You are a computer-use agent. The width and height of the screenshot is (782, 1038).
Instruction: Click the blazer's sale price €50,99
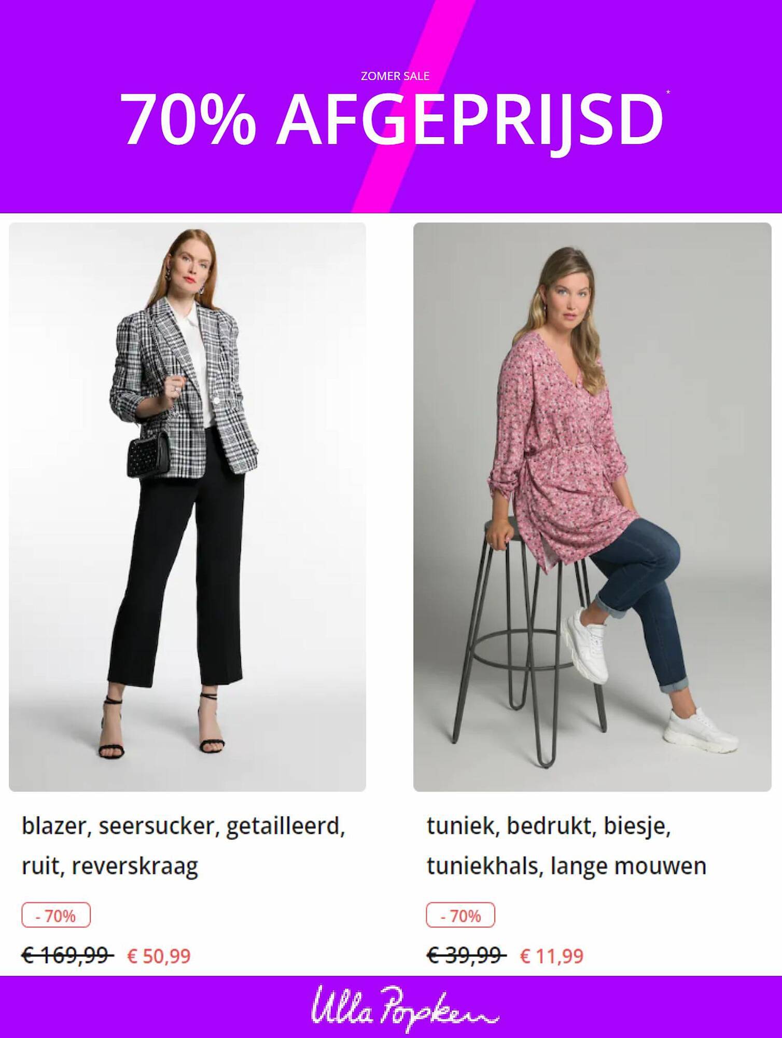(159, 955)
